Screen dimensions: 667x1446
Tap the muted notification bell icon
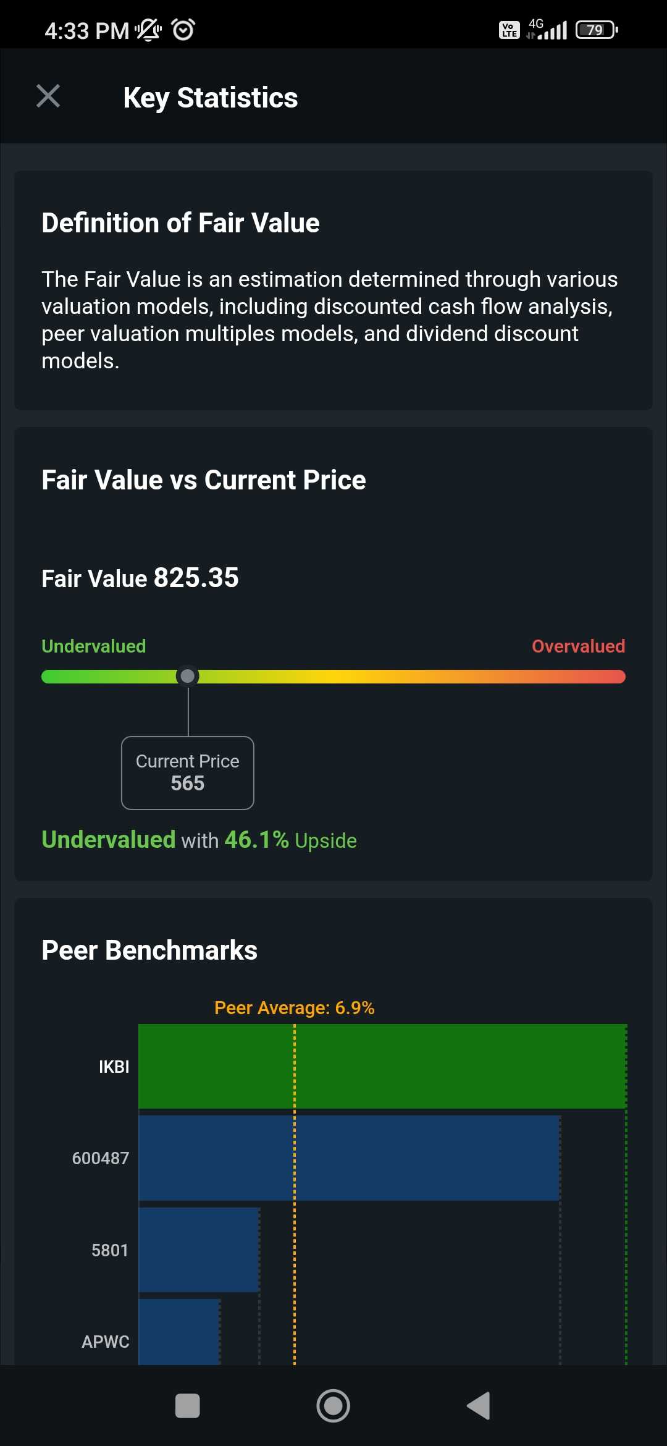click(148, 30)
